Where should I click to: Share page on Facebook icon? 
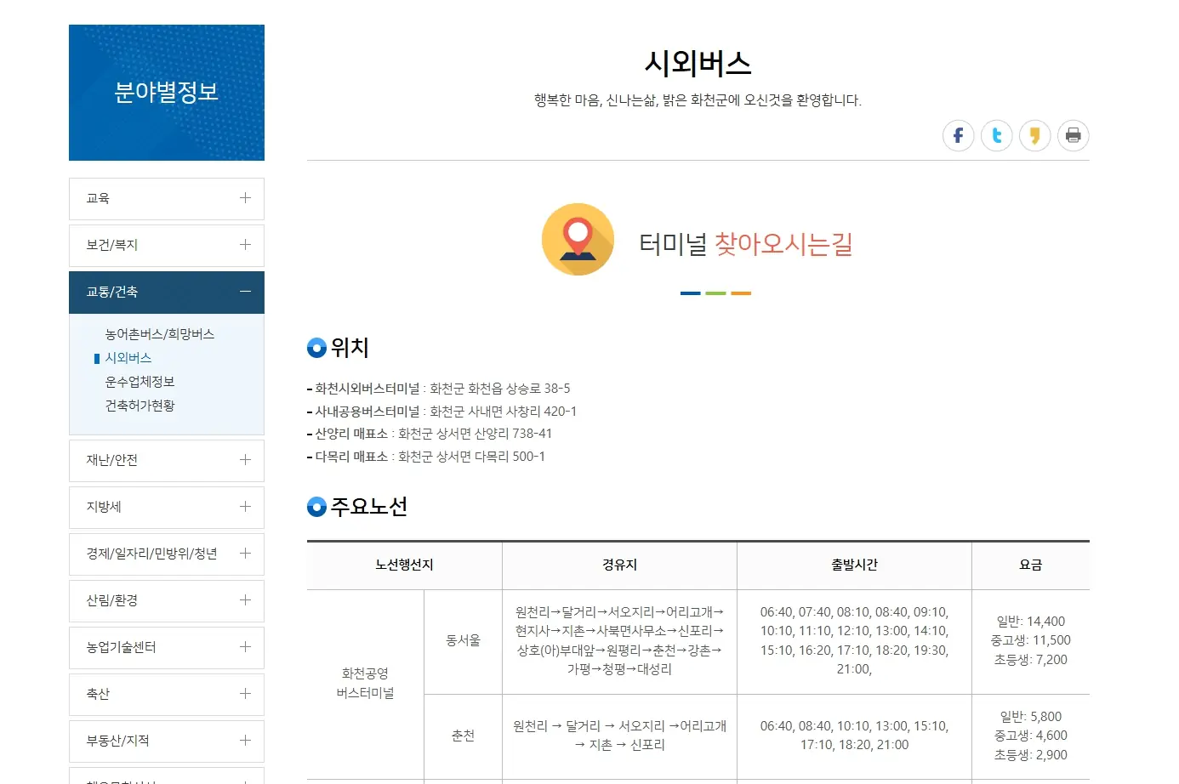[x=958, y=135]
